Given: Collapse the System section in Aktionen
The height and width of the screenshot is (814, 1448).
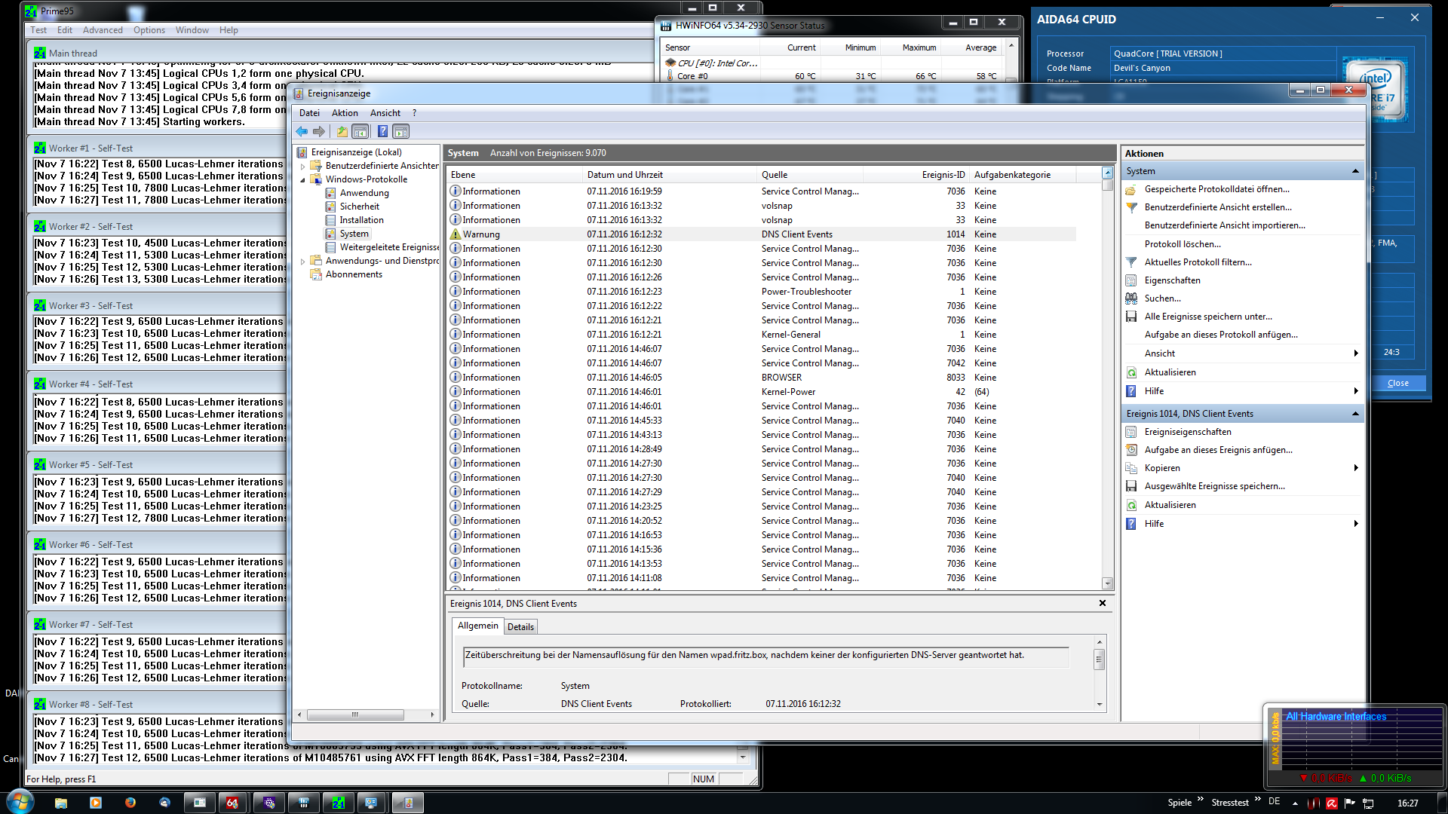Looking at the screenshot, I should tap(1355, 171).
